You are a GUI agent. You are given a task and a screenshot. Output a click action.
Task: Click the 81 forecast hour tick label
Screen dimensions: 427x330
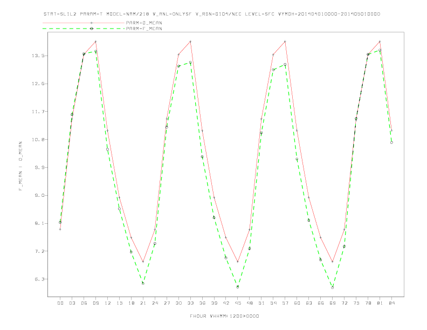[380, 303]
